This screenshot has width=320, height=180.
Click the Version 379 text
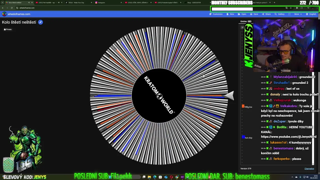[246, 168]
